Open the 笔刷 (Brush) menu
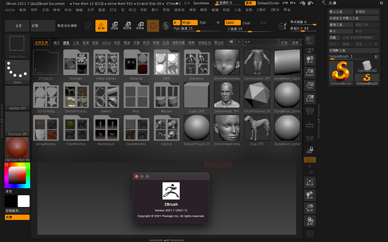This screenshot has height=242, width=388. coord(22,10)
